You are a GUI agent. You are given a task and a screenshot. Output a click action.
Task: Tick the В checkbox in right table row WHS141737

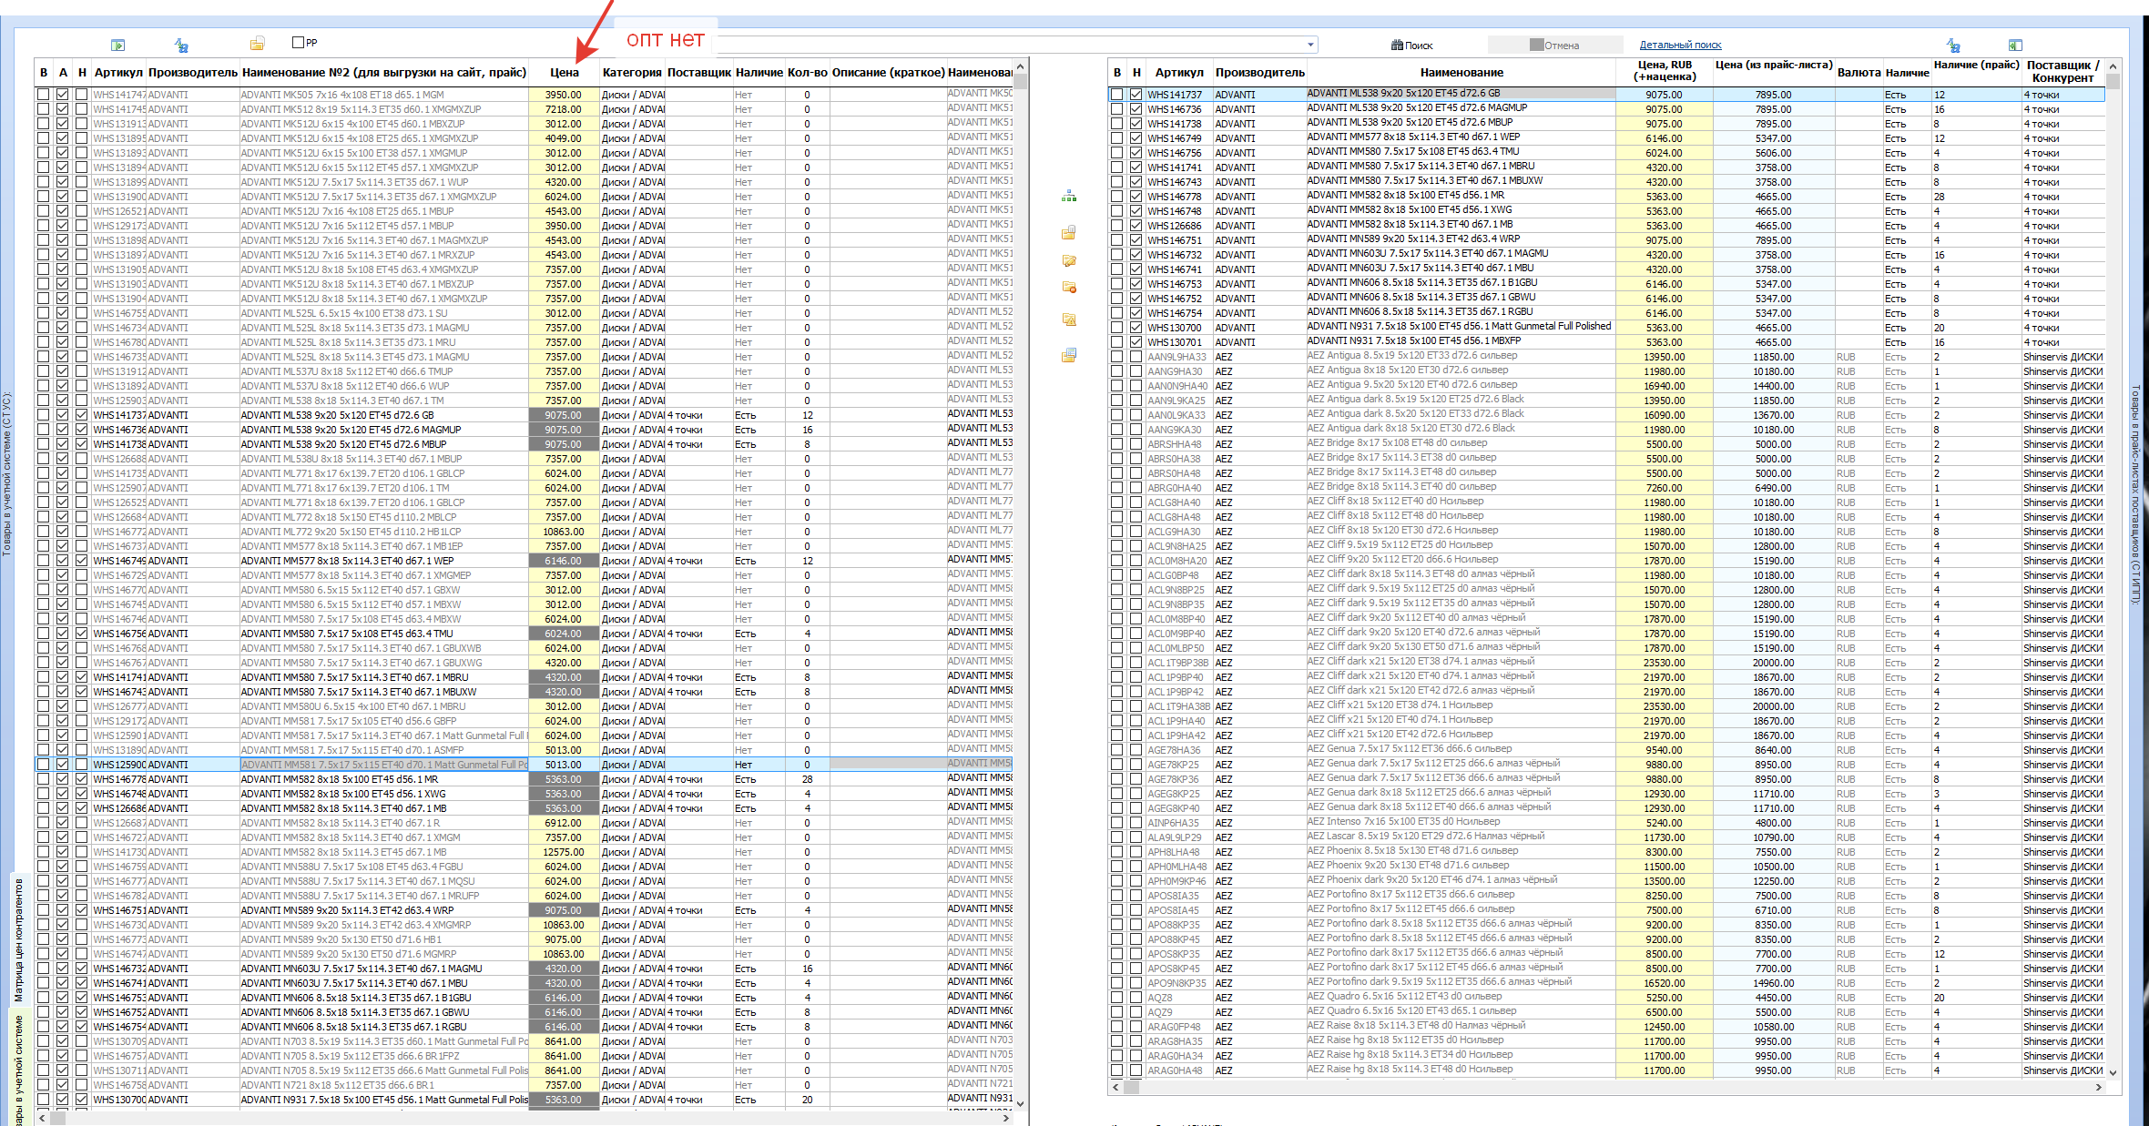pyautogui.click(x=1117, y=95)
